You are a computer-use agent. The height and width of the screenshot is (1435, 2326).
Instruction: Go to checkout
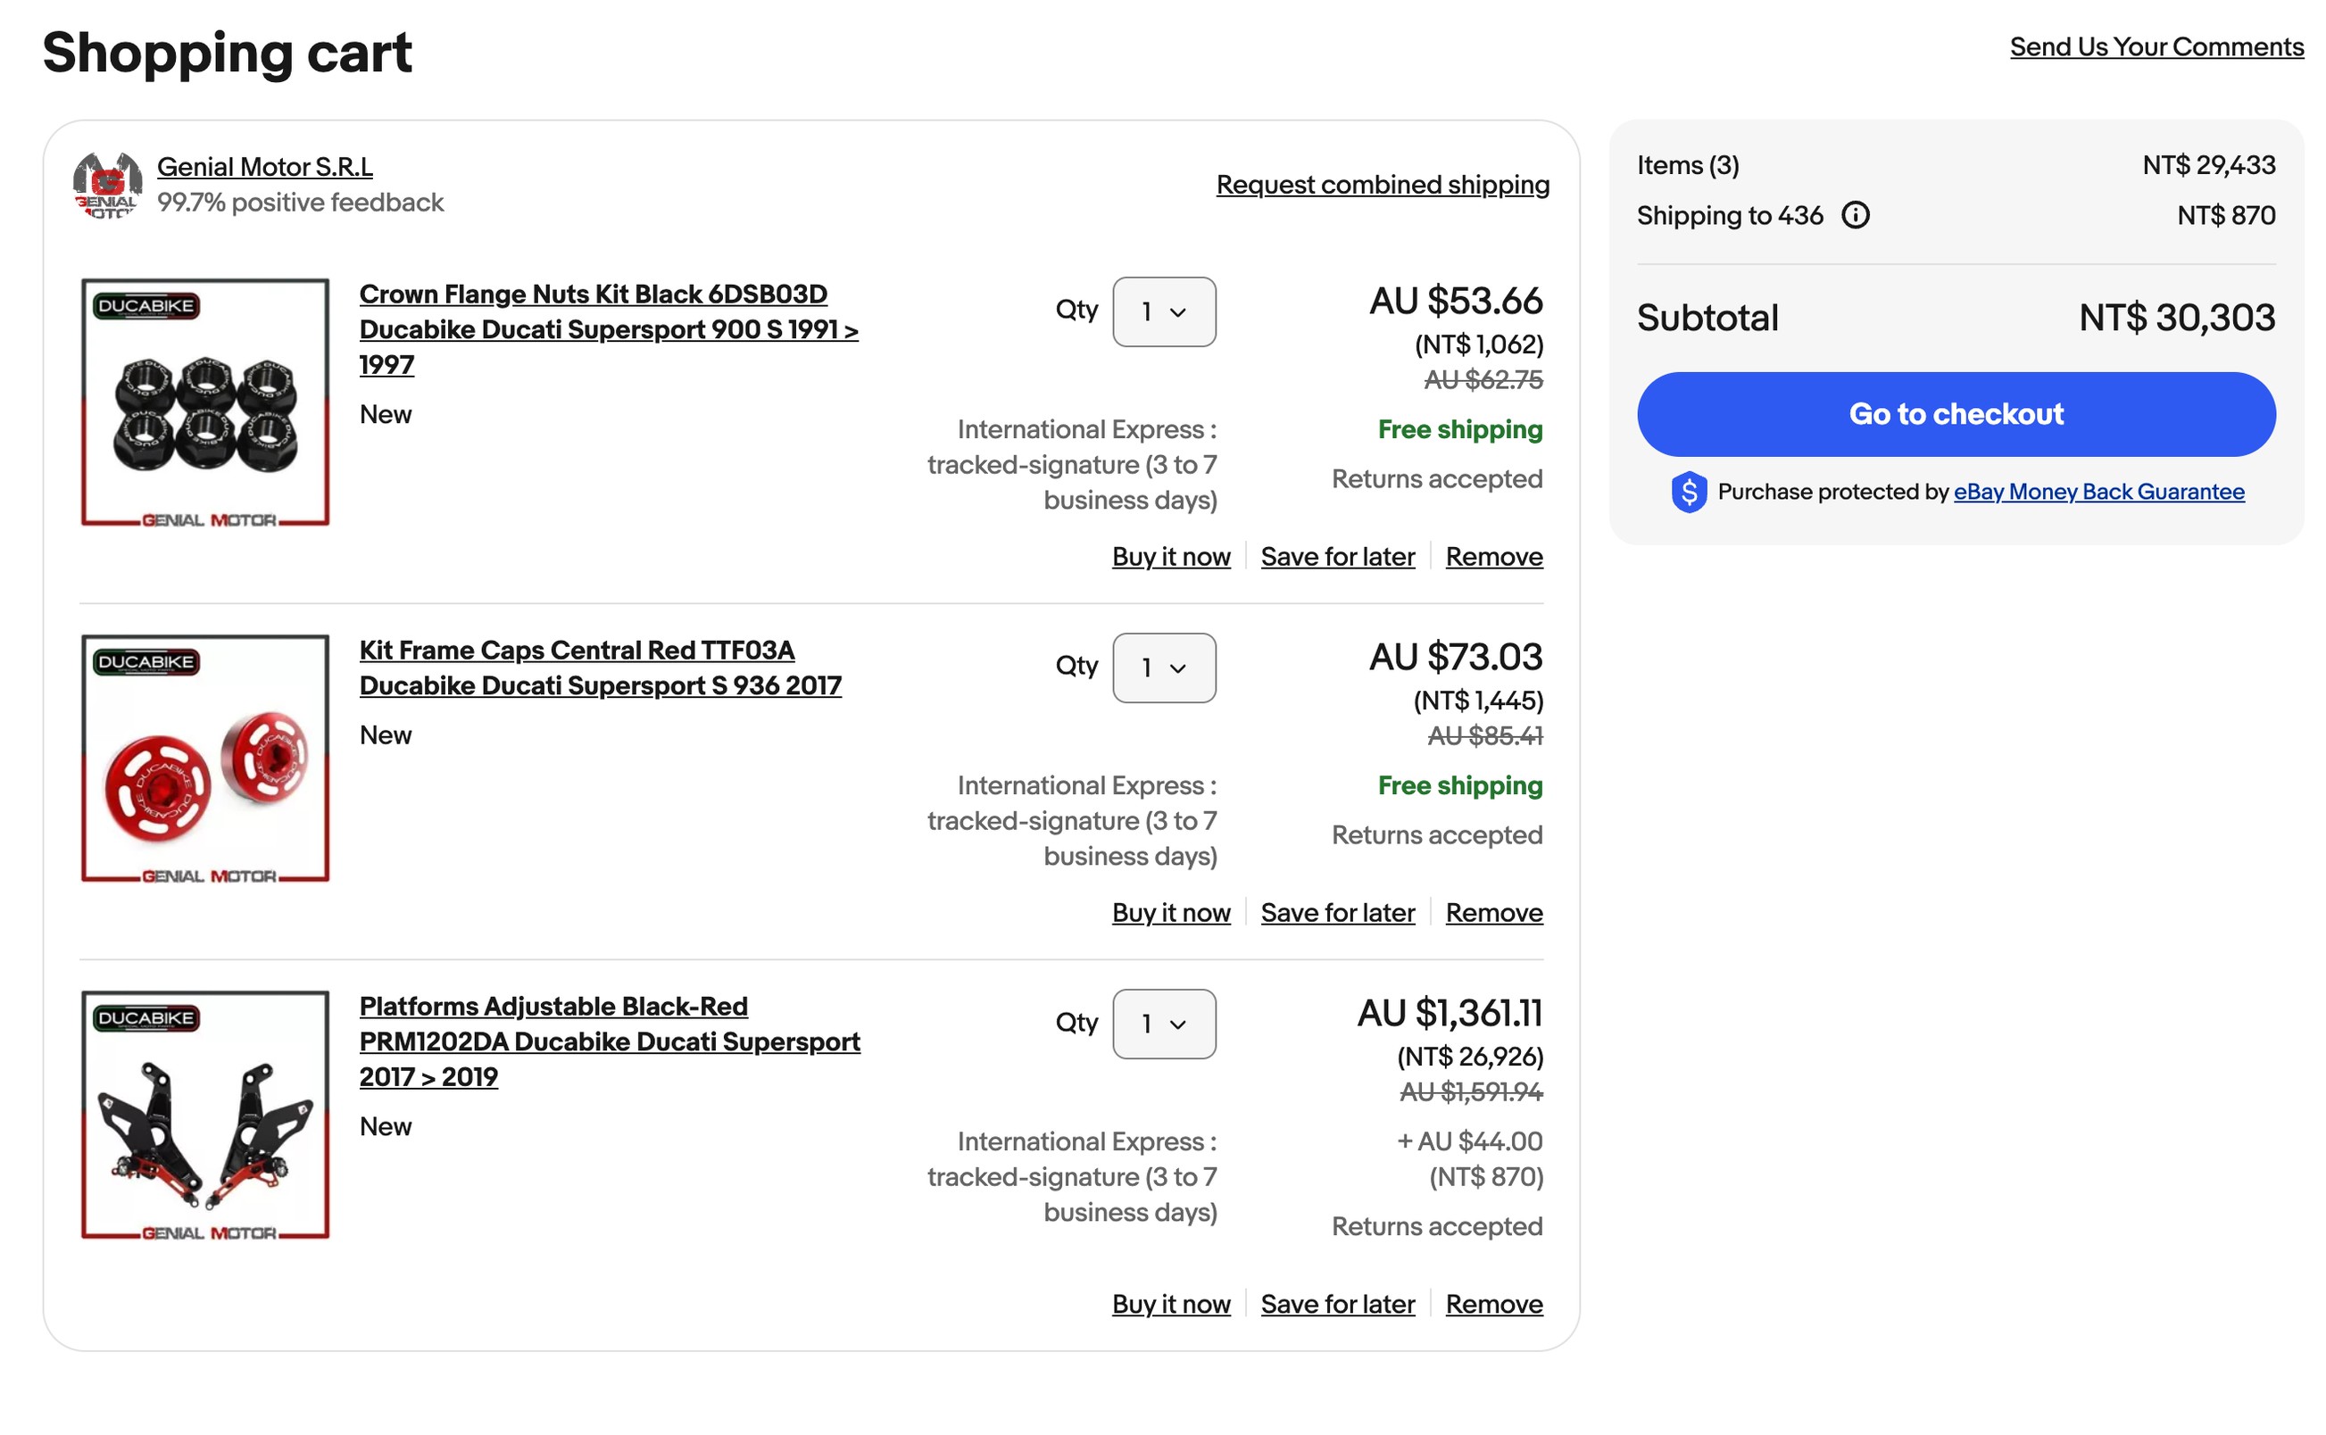click(1955, 414)
